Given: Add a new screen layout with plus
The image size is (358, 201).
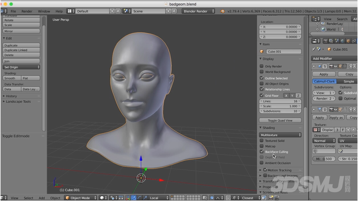Looking at the screenshot, I should click(112, 11).
